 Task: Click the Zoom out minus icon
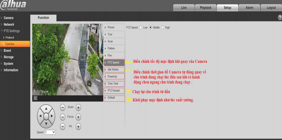coord(63,107)
